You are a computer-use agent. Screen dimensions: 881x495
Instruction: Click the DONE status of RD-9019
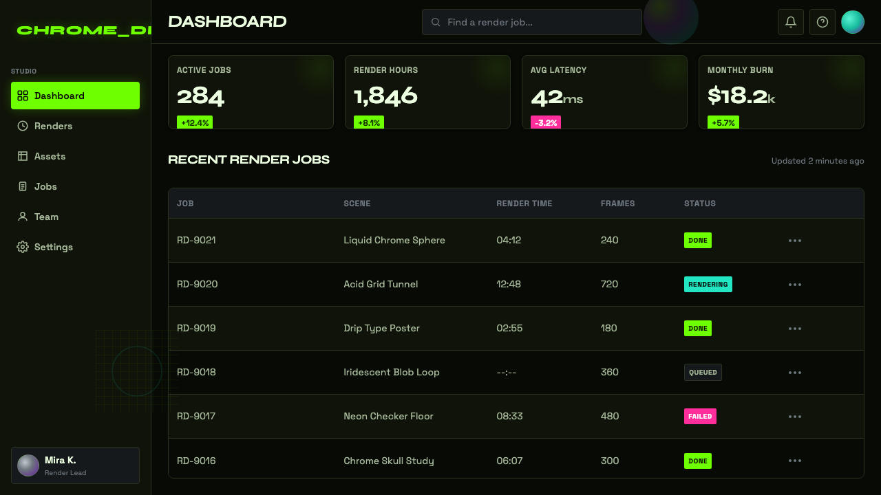tap(698, 329)
